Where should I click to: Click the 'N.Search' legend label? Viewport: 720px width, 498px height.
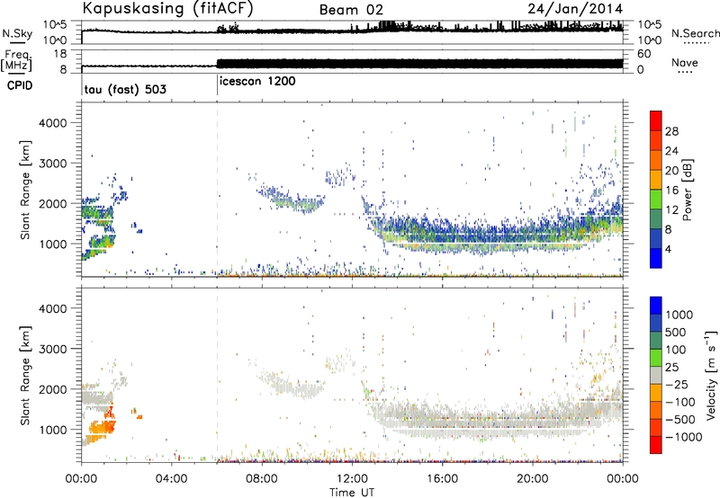(x=696, y=33)
